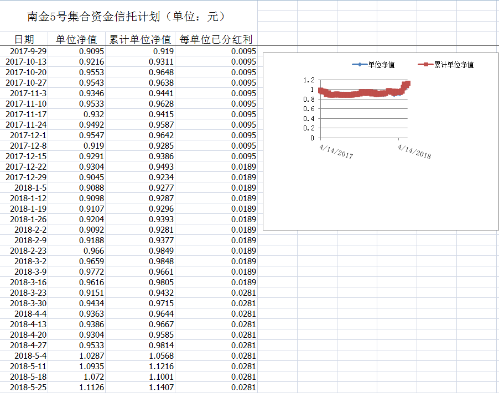This screenshot has width=499, height=393.
Task: Select the chart's 1.2 vertical axis label
Action: coord(309,80)
